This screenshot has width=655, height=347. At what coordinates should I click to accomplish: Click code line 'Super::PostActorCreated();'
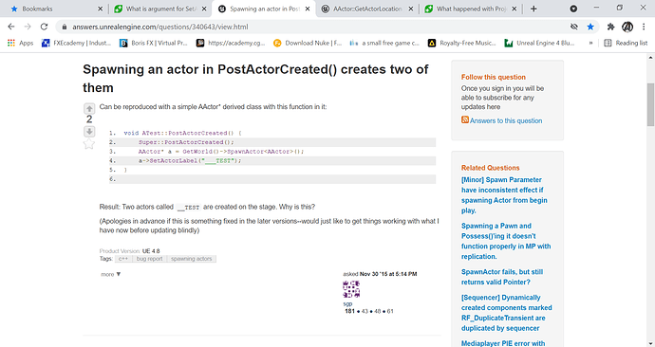pyautogui.click(x=186, y=142)
